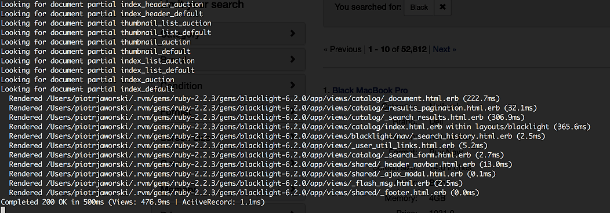Click the Rendered _document.html.erb (222.7ms) line
Viewport: 610px width, 213px height.
[x=255, y=98]
